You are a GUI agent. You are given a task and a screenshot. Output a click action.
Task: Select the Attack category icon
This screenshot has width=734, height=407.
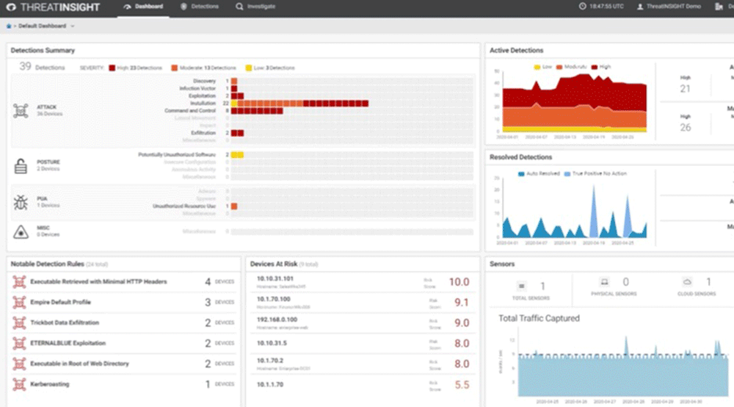[x=21, y=111]
